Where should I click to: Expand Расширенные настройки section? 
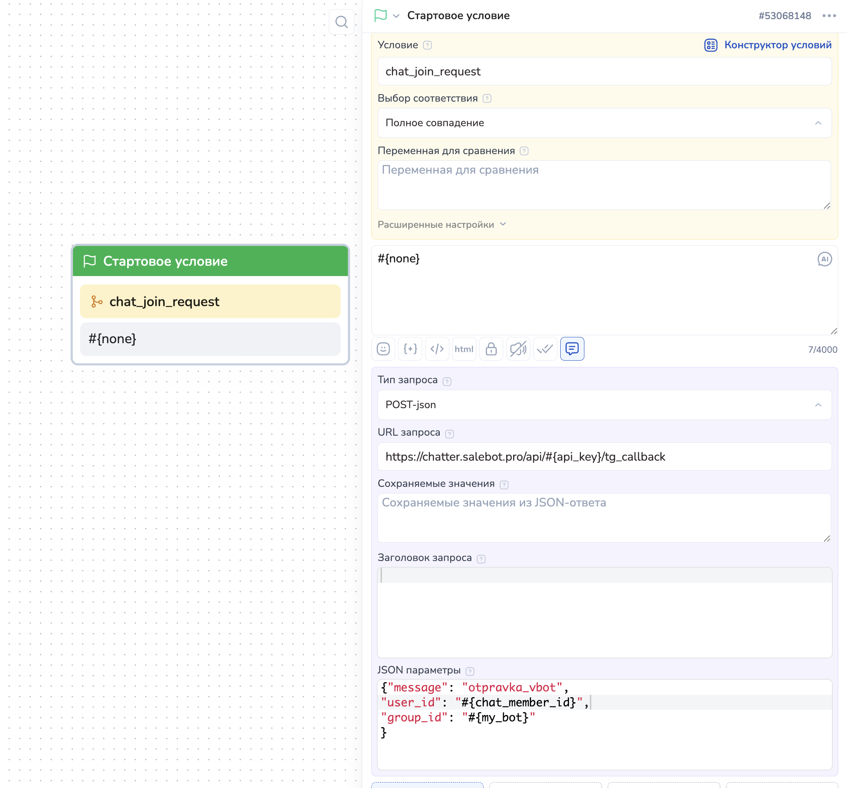pos(441,224)
